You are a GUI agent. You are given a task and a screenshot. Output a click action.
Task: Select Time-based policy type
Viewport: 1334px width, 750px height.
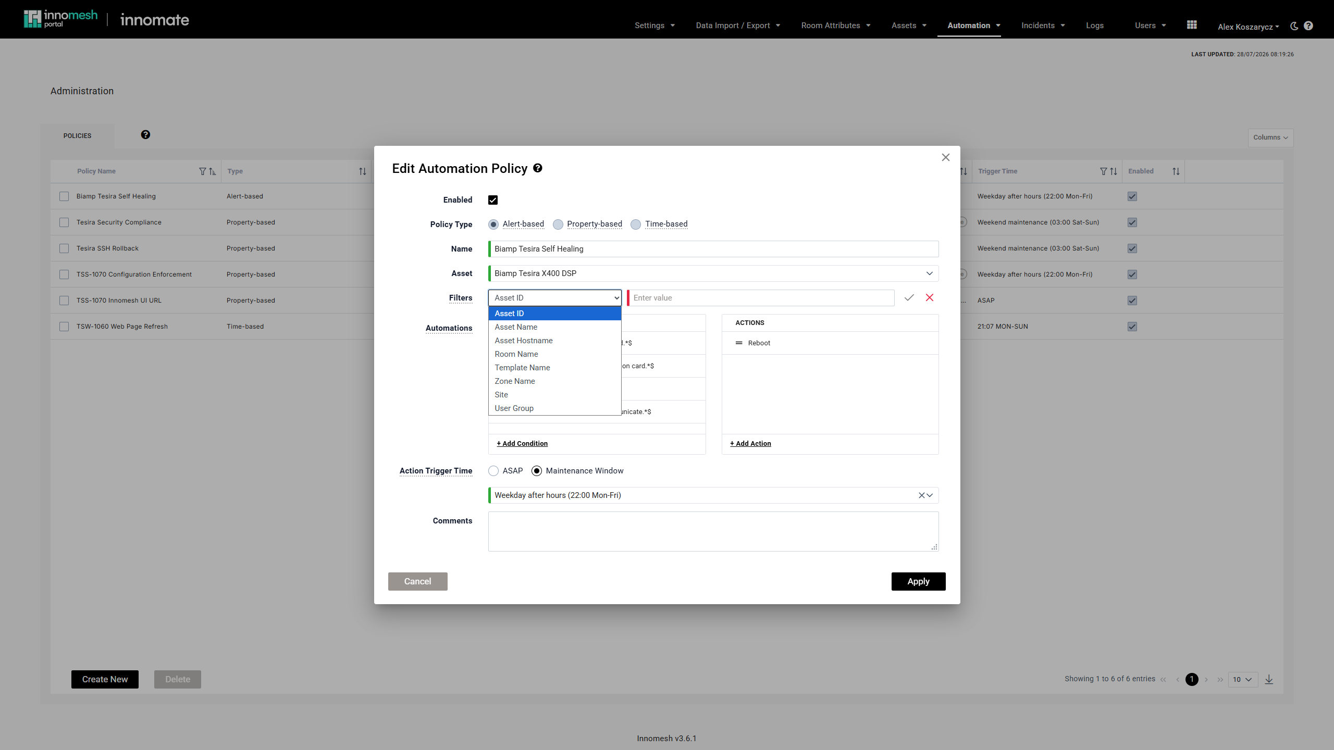[x=636, y=224]
